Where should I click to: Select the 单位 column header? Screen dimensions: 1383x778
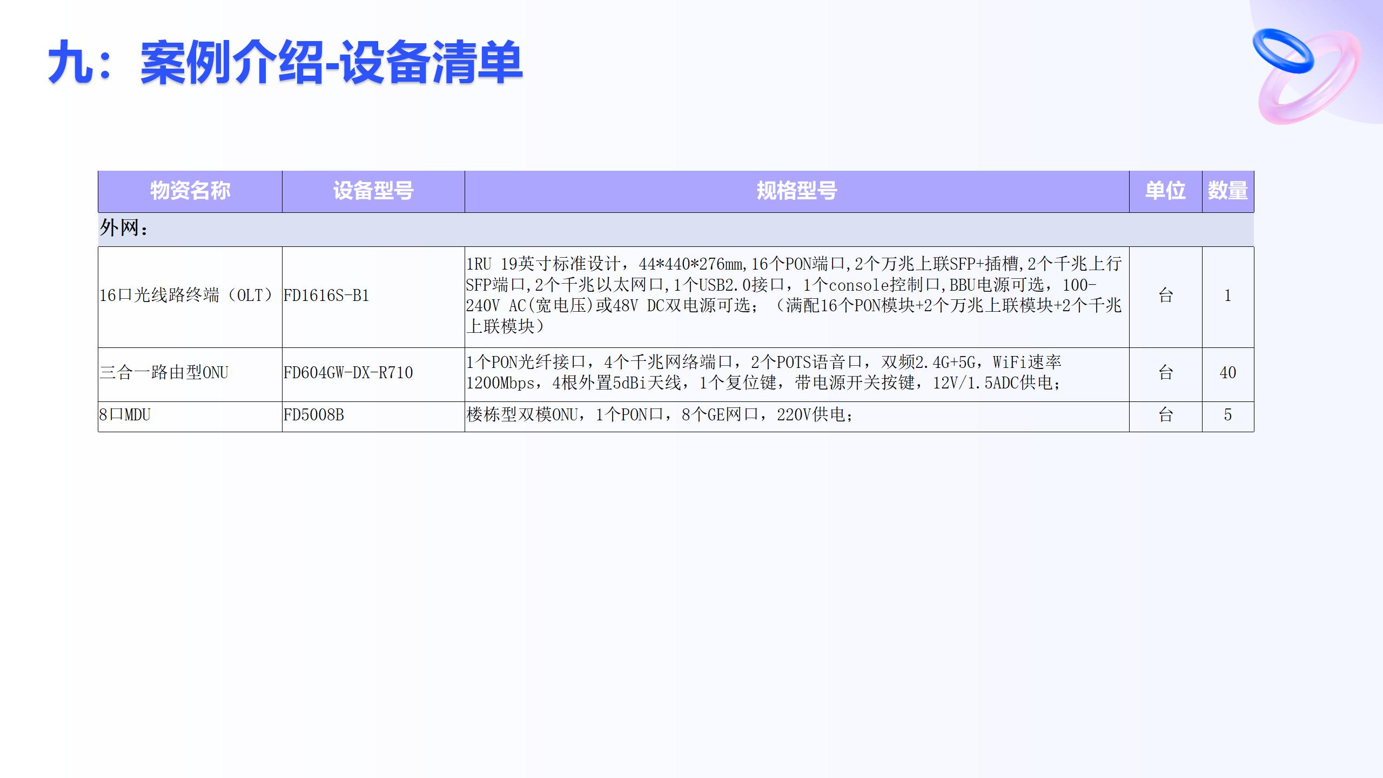tap(1166, 191)
